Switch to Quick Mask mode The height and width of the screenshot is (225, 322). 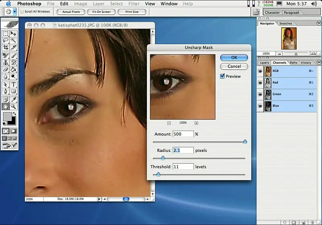13,131
